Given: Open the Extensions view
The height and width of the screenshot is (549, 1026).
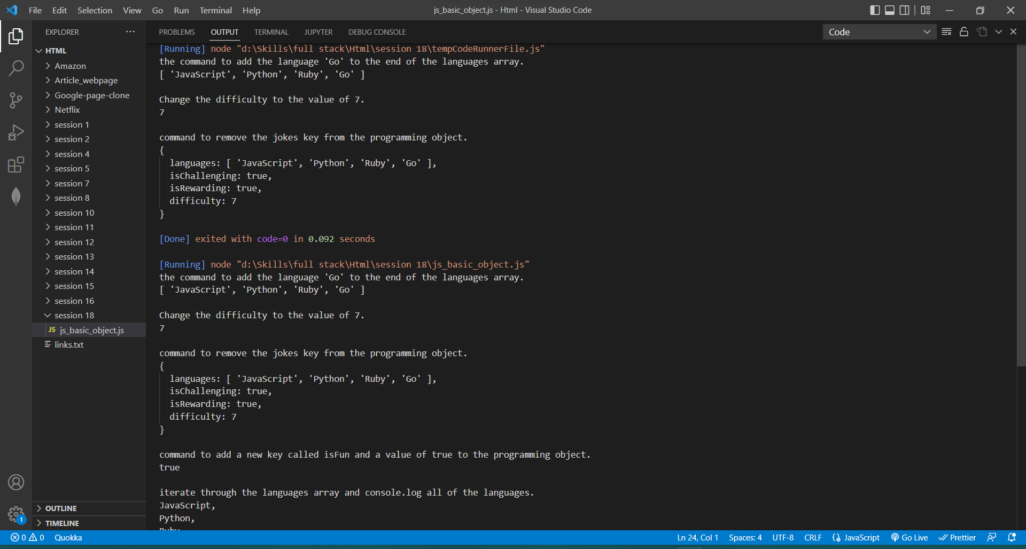Looking at the screenshot, I should 16,164.
